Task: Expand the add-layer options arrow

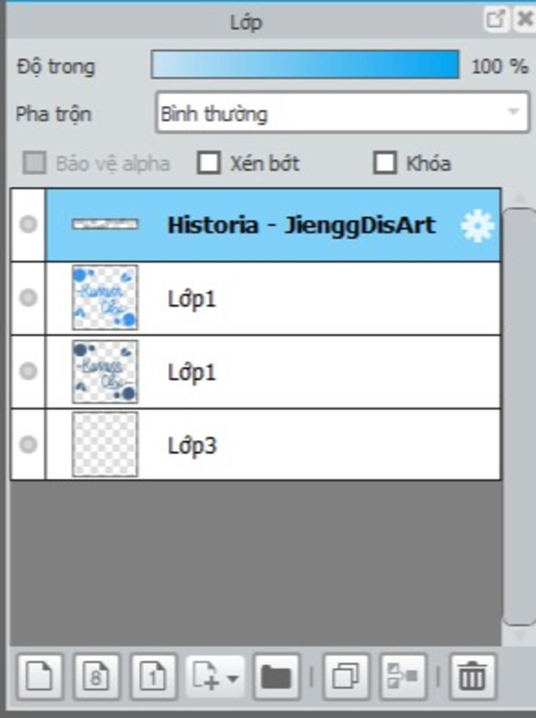Action: click(x=233, y=678)
